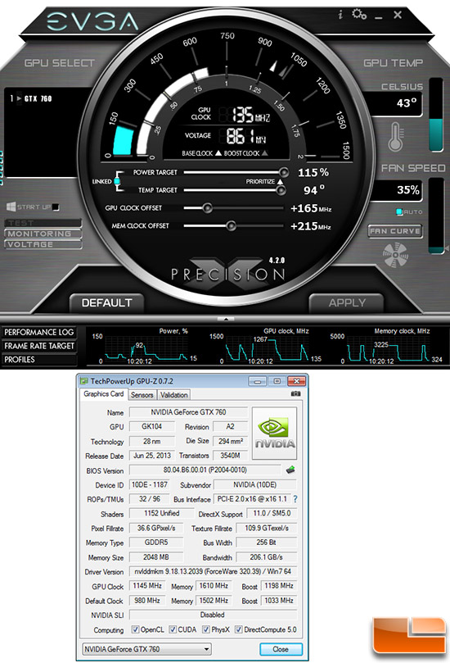Click the BIOS save chip icon

290,470
